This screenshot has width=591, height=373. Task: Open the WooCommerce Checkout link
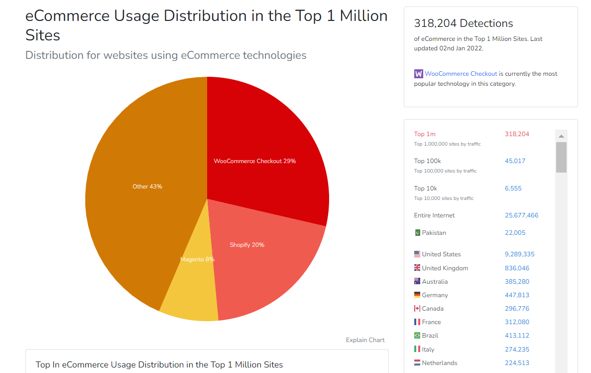point(461,74)
